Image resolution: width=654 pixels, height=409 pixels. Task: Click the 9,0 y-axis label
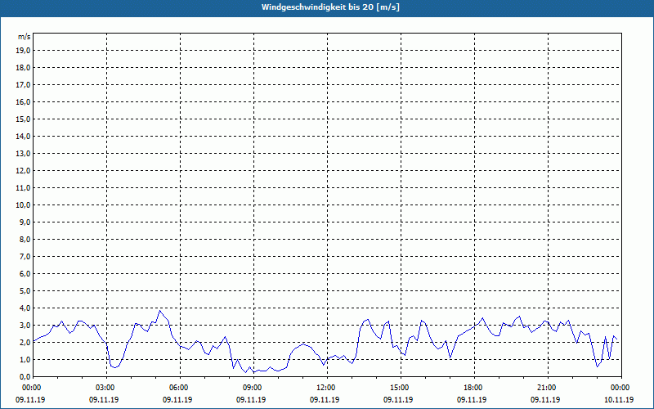(x=27, y=222)
